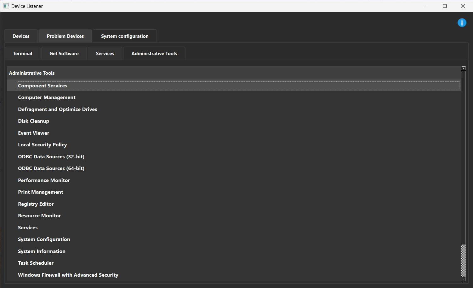Click the blue info icon
This screenshot has width=473, height=288.
click(462, 23)
